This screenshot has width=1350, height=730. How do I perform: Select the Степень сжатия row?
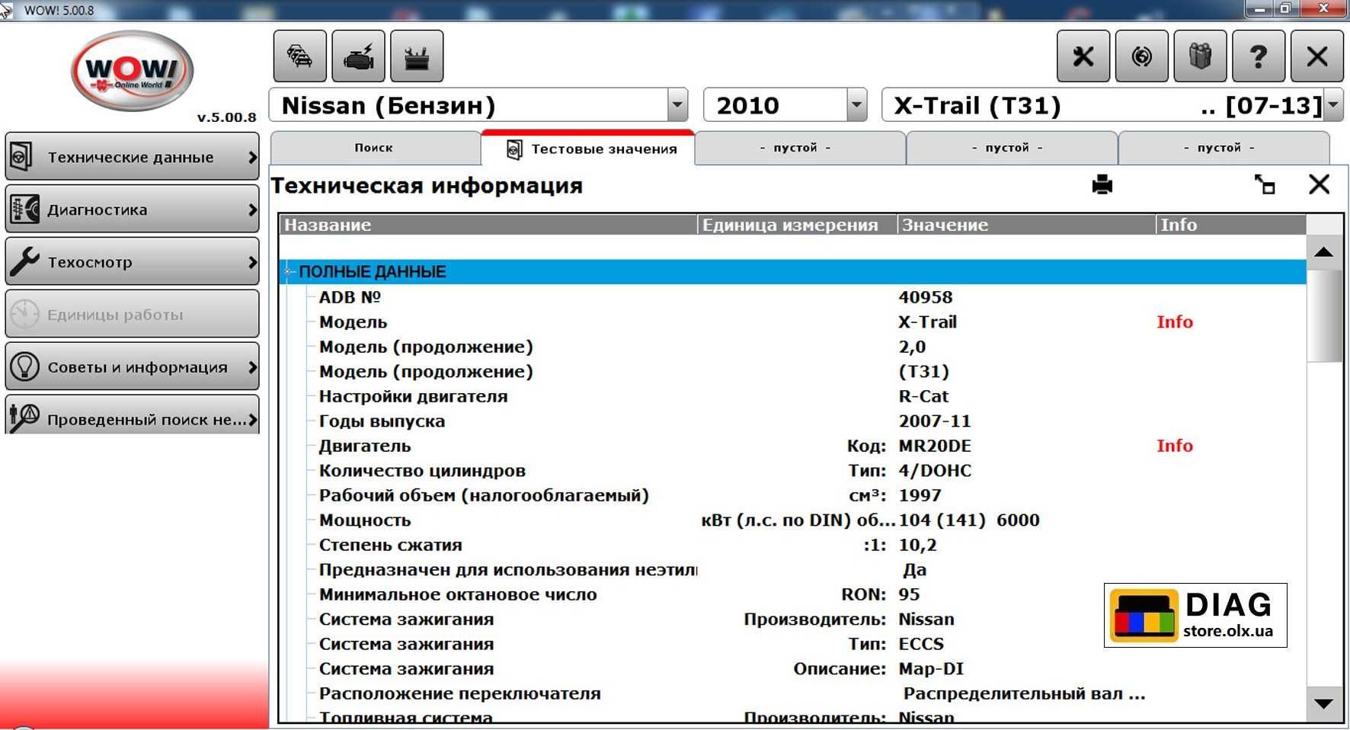click(x=792, y=545)
